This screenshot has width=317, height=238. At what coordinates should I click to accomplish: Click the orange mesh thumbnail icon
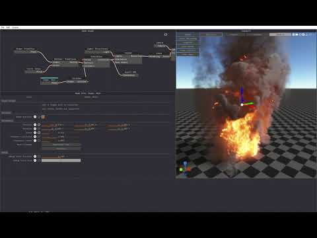[x=43, y=117]
